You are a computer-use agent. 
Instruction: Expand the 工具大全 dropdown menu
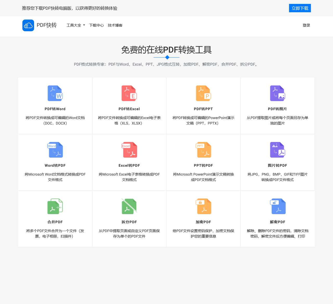click(75, 25)
